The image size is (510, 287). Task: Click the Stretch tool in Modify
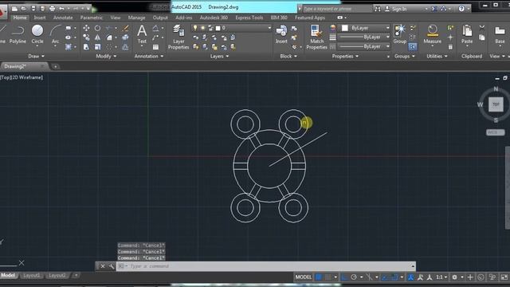[x=86, y=47]
